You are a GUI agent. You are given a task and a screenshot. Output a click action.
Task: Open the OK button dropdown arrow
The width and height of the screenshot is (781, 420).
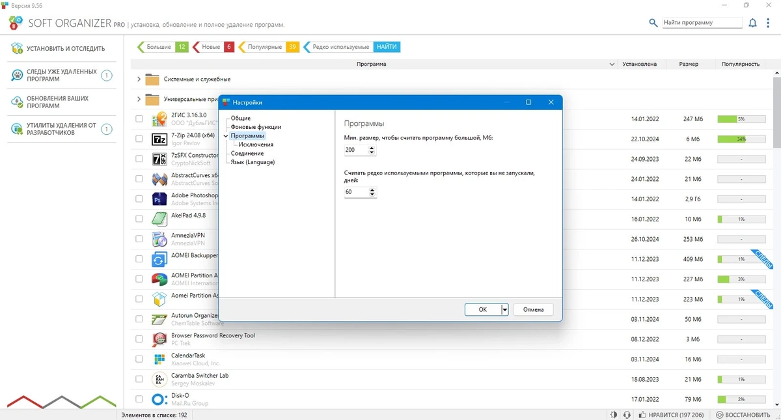(x=504, y=310)
